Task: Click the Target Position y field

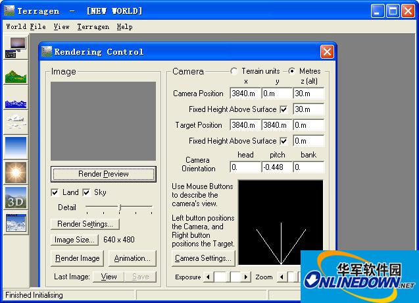Action: click(277, 125)
